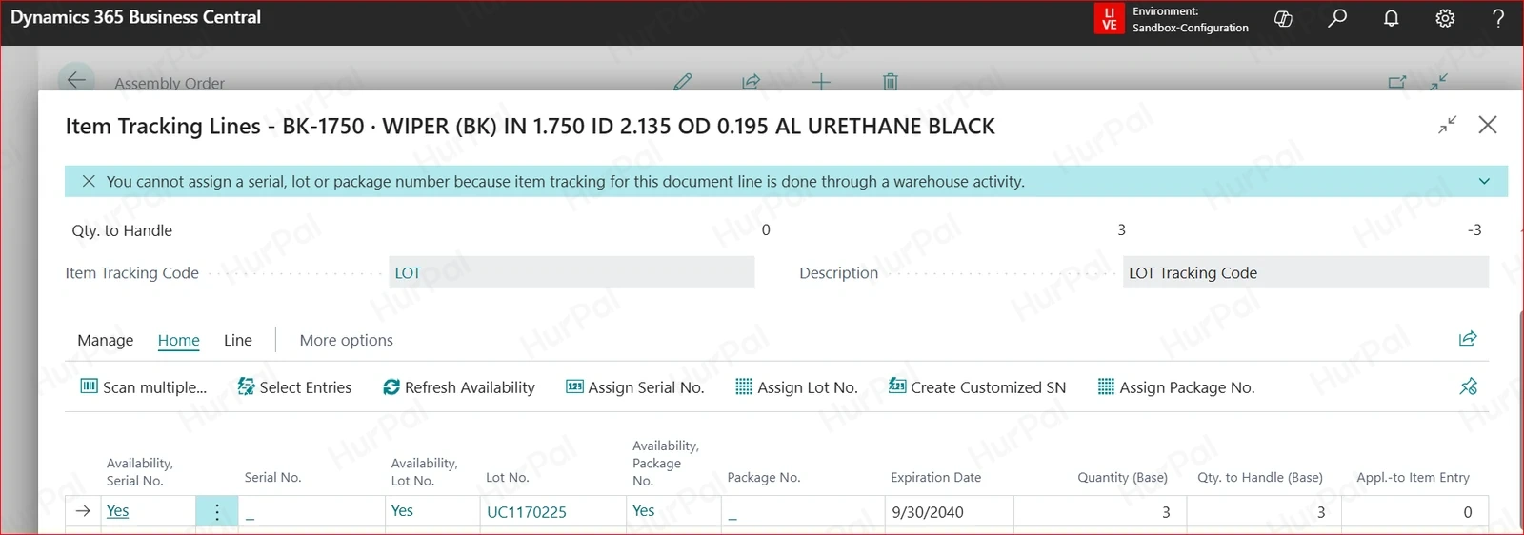Open the Manage menu
The width and height of the screenshot is (1524, 535).
[106, 340]
